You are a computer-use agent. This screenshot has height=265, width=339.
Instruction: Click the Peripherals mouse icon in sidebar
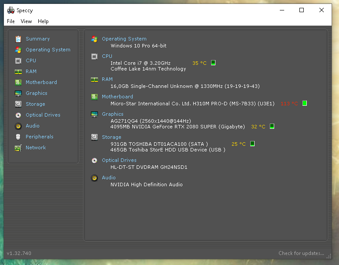(x=18, y=137)
